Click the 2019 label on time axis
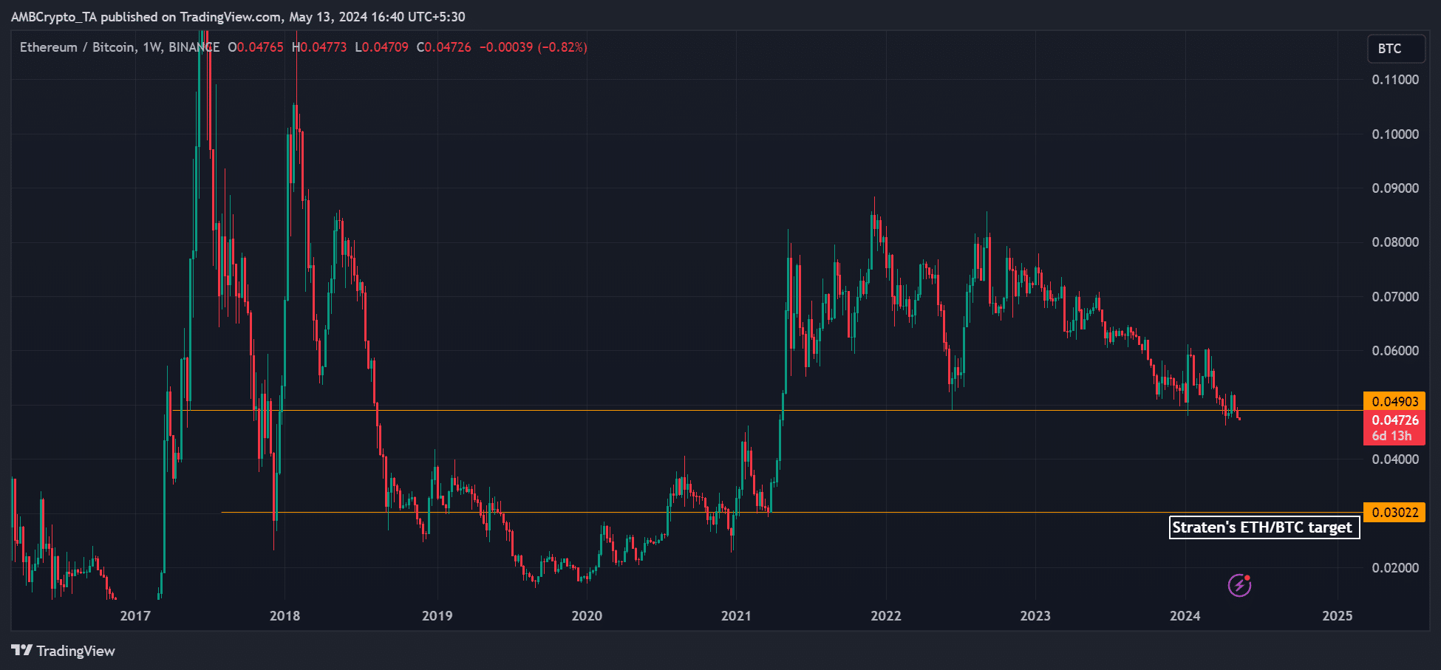This screenshot has width=1441, height=670. pyautogui.click(x=437, y=616)
